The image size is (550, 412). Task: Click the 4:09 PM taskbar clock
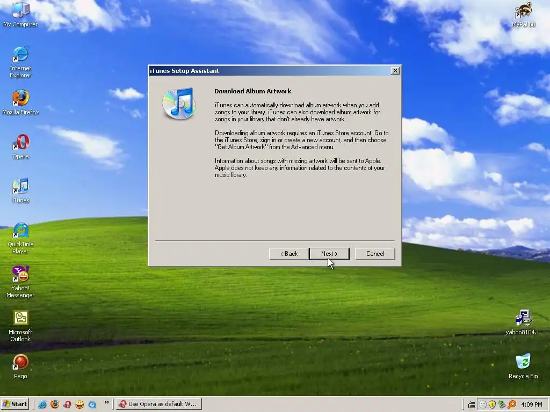point(531,404)
